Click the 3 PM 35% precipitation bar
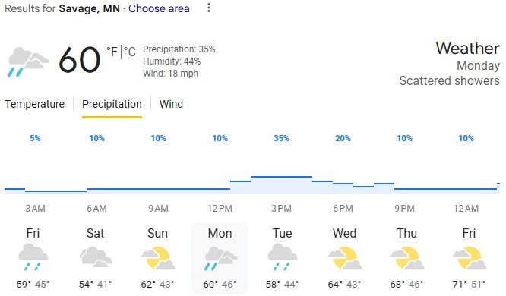This screenshot has height=296, width=506. 281,185
